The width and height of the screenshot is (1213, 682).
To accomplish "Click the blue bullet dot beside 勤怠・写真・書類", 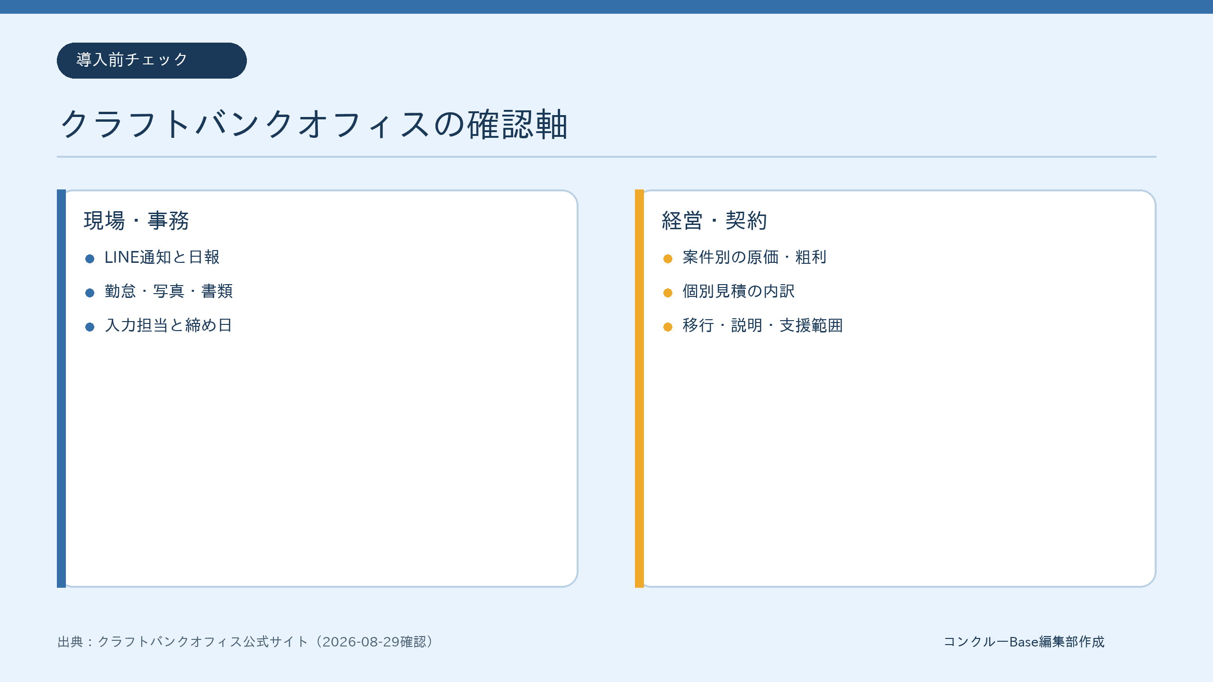I will (90, 293).
